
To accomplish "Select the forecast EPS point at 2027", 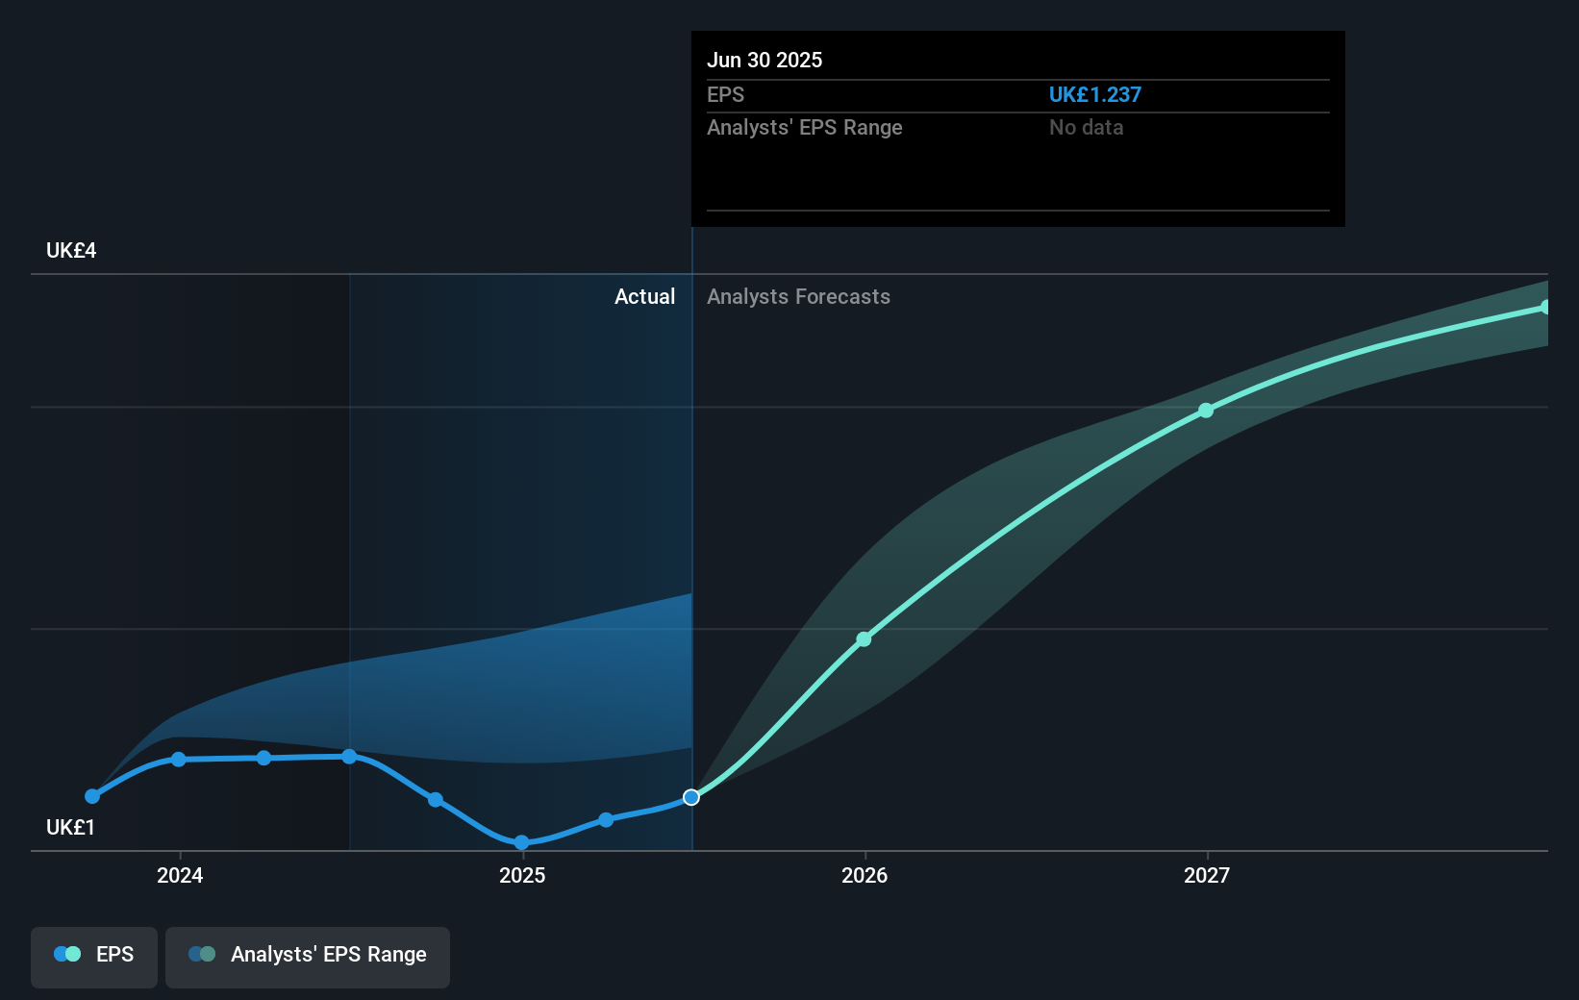I will point(1206,411).
